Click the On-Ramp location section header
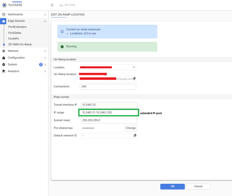Viewport: 232px width, 196px height. [x=65, y=59]
